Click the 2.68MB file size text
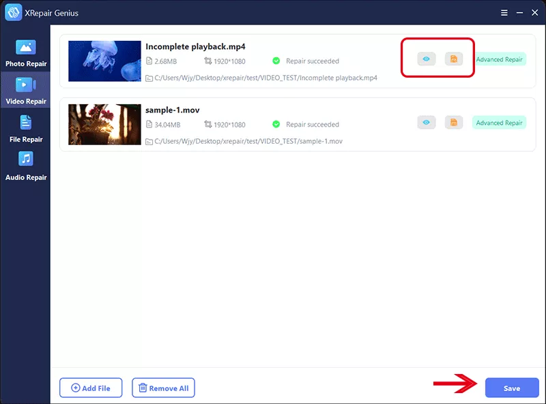This screenshot has width=546, height=404. tap(165, 61)
